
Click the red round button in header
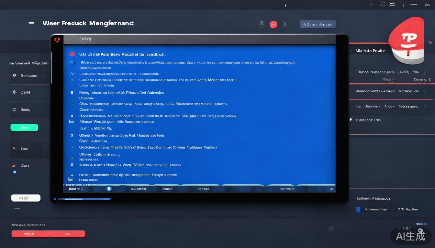273,25
